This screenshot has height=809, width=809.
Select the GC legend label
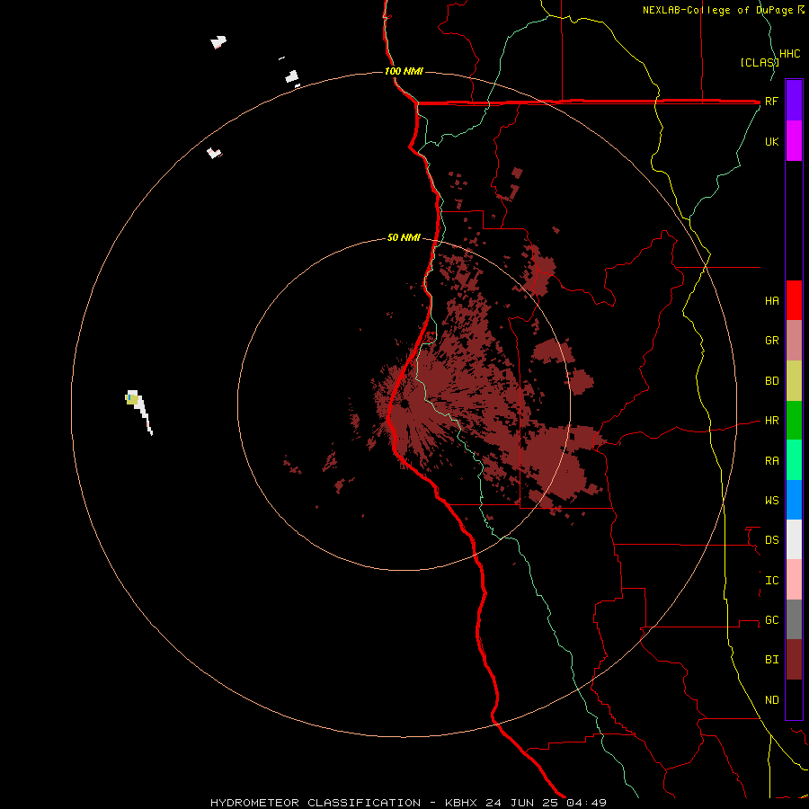coord(771,620)
